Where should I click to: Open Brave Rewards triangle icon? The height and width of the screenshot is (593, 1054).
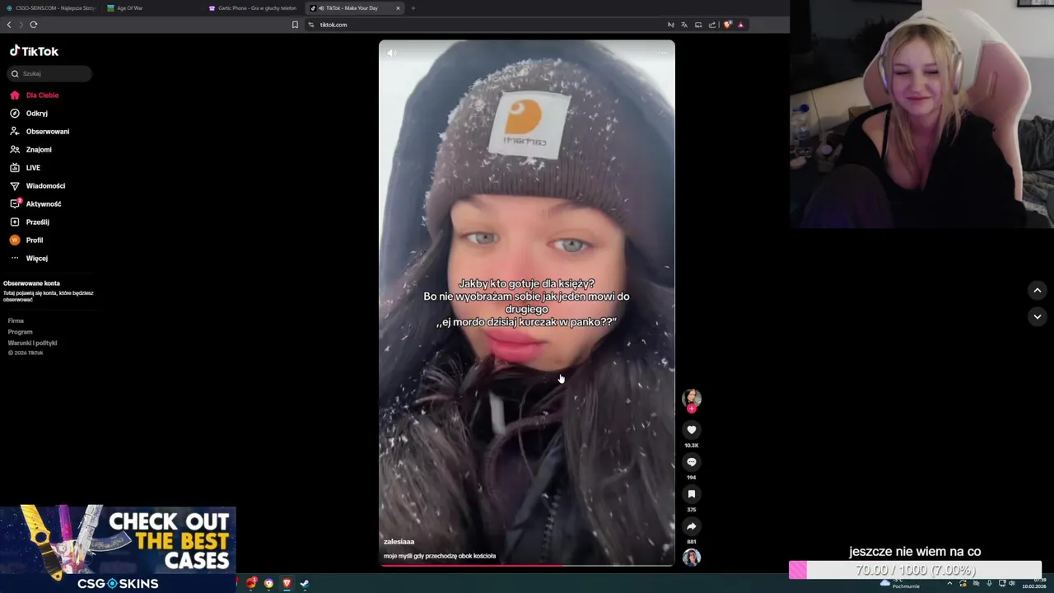740,25
